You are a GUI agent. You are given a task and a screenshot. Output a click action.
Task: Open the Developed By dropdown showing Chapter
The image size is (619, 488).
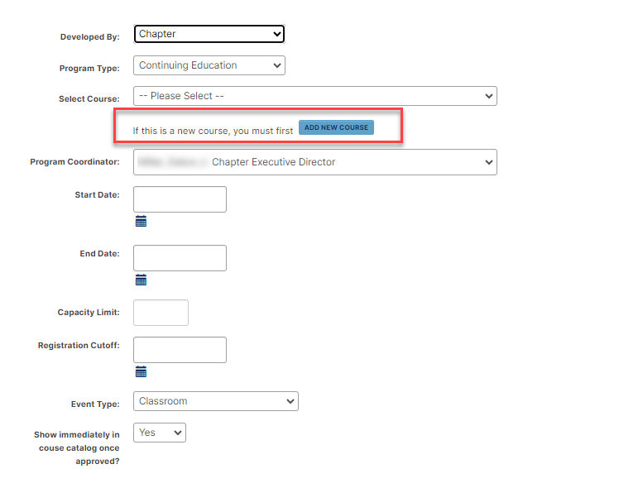pyautogui.click(x=209, y=34)
